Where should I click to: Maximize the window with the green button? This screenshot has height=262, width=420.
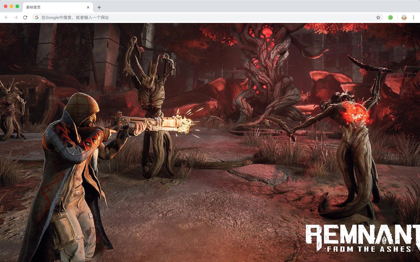point(17,6)
